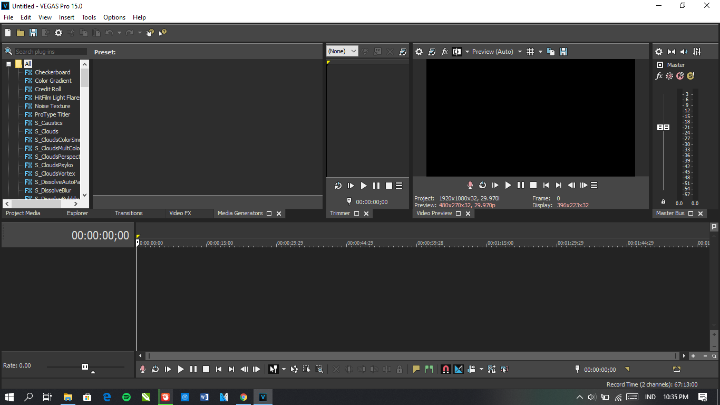This screenshot has height=405, width=720.
Task: Click the Search plug-ins field
Action: 51,52
